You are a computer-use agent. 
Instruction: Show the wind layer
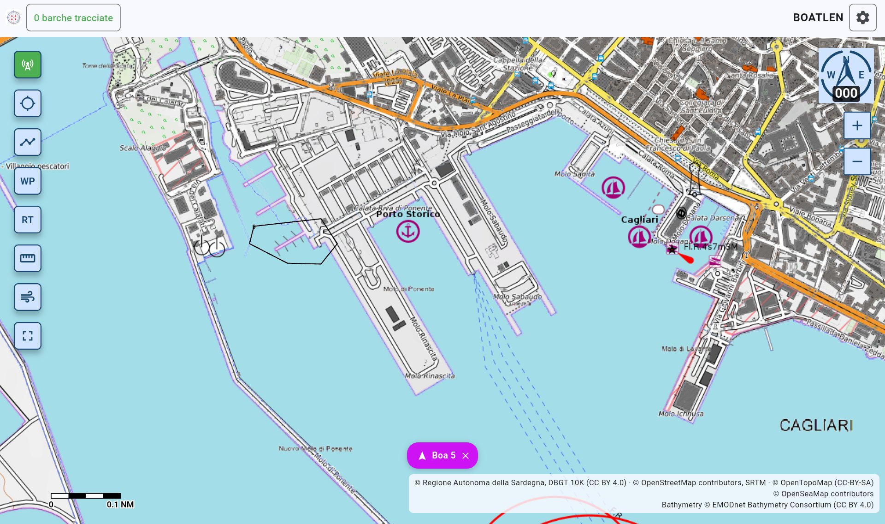click(x=28, y=297)
